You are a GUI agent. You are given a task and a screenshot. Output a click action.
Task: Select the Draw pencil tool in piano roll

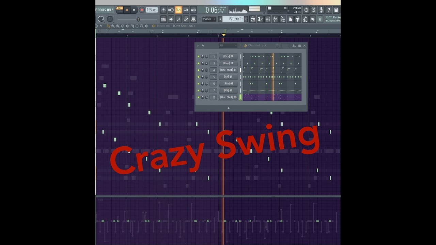click(108, 26)
